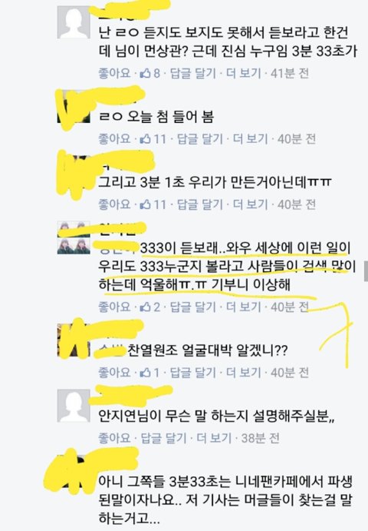Click 좋아요 under 안지연님이 comment
This screenshot has height=531, width=368.
tap(114, 438)
